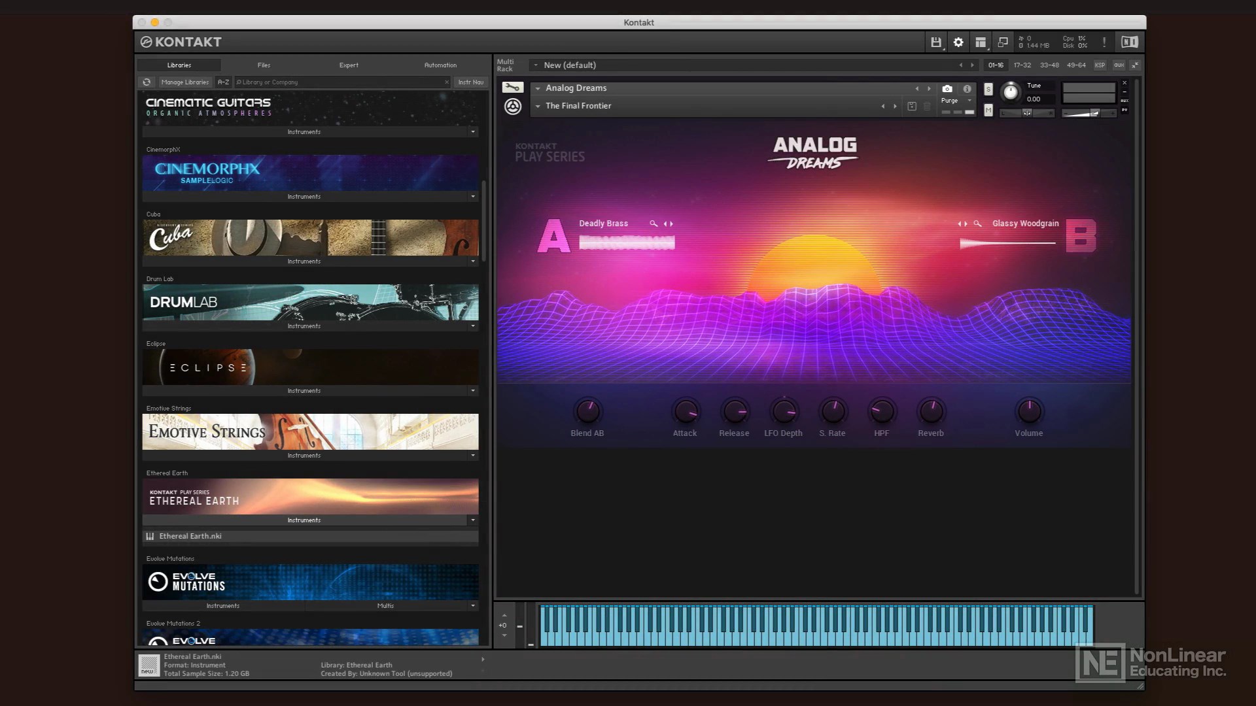
Task: Click the Manage Libraries button
Action: click(x=185, y=82)
